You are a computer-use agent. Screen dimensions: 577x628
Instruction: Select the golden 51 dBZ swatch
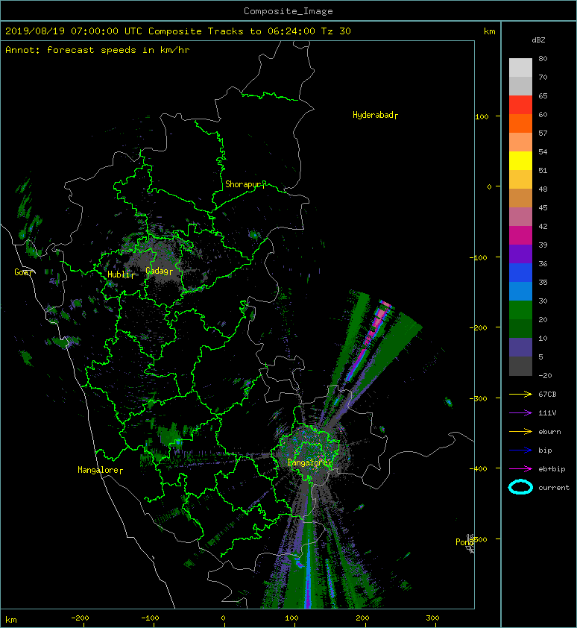[x=520, y=180]
